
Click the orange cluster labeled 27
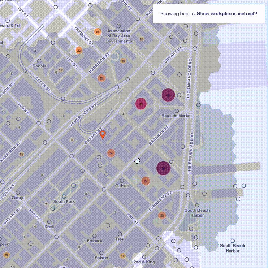point(146,181)
